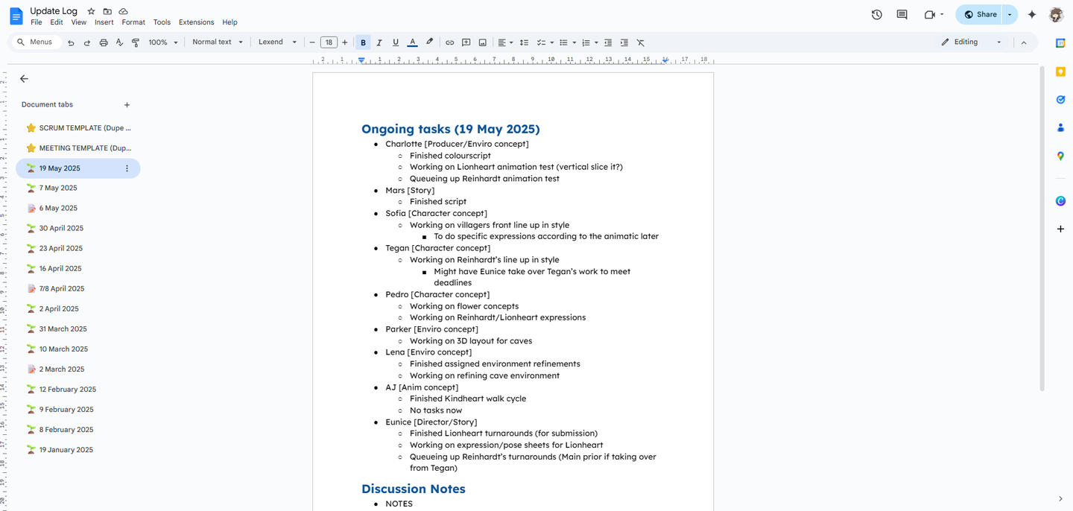Open the Google account avatar
Screen dimensions: 1073x511
1056,14
